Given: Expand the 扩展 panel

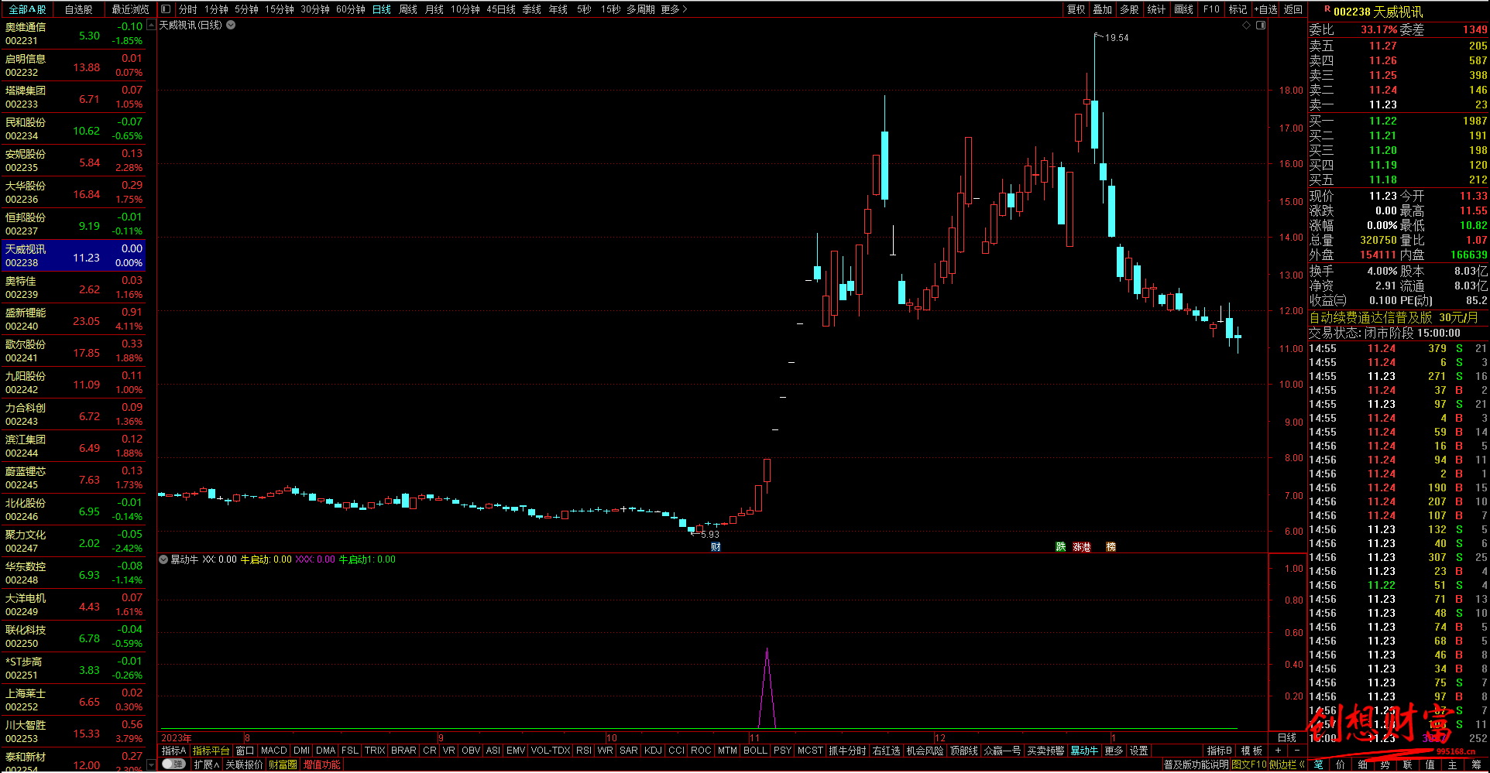Looking at the screenshot, I should 207,764.
